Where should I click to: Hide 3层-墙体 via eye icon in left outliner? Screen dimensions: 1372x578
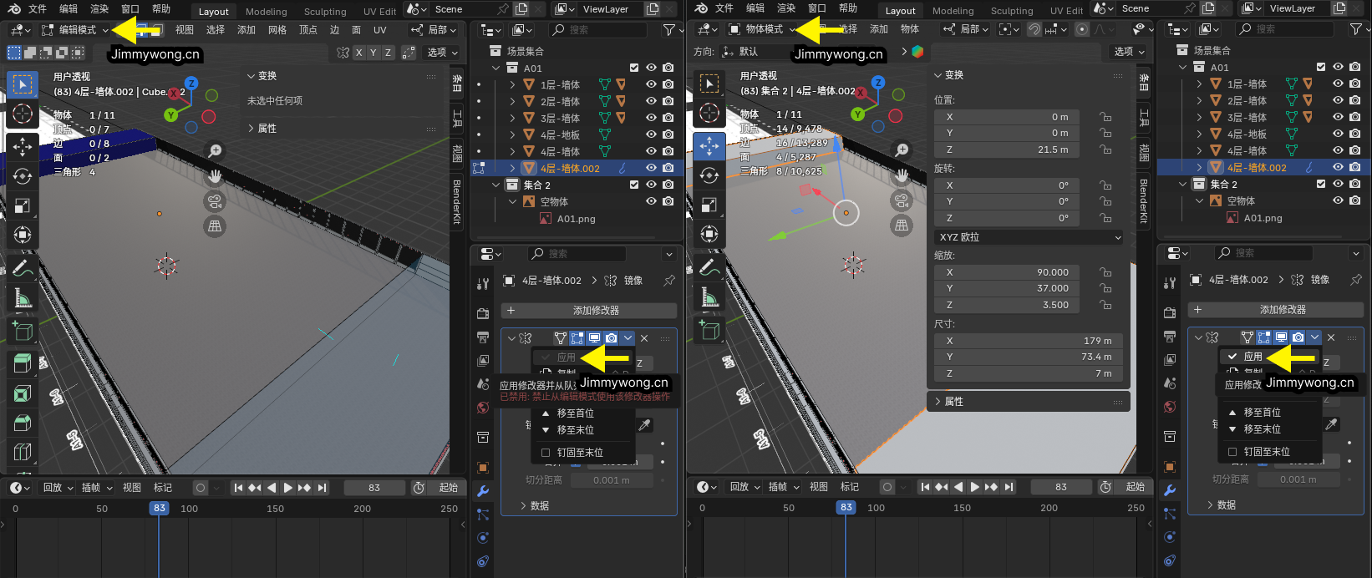pyautogui.click(x=651, y=118)
